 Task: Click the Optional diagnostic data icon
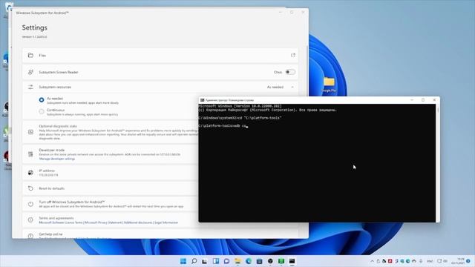click(x=30, y=132)
